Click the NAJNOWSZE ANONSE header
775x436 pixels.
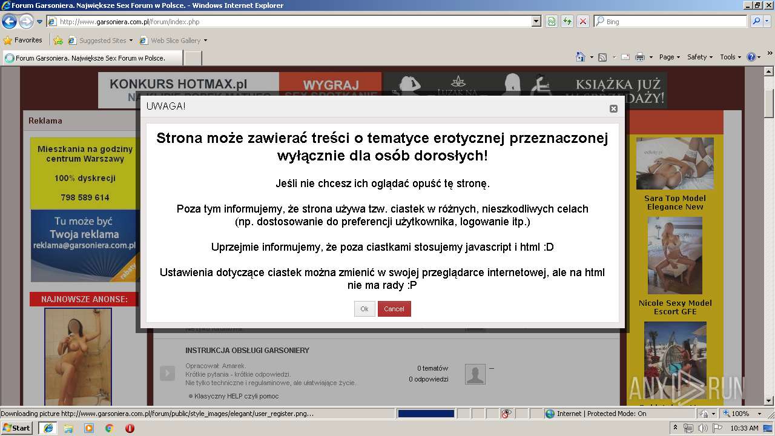(x=84, y=299)
